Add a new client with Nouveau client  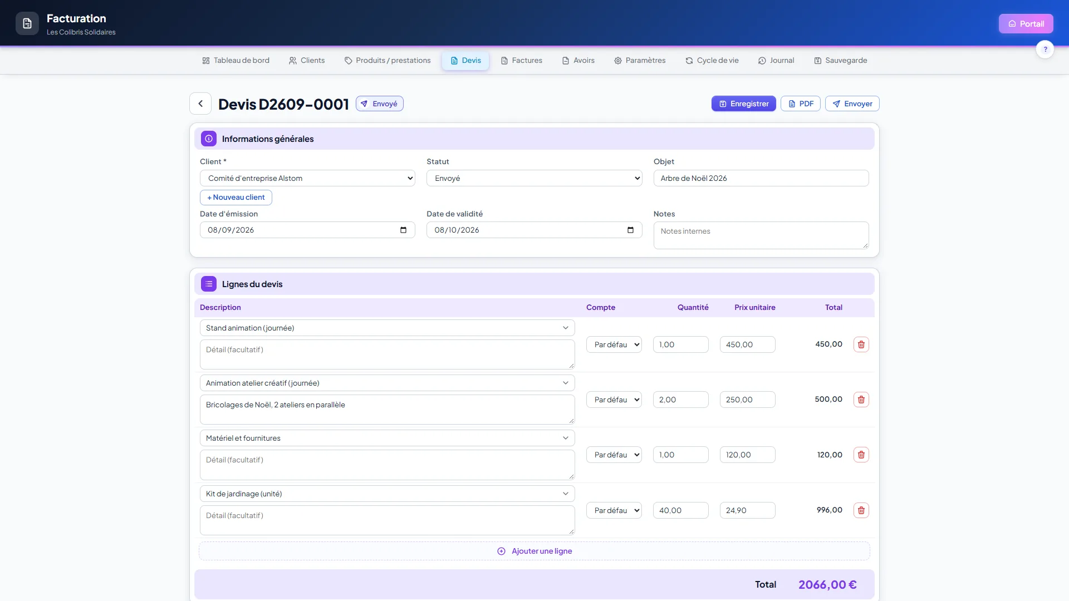click(x=236, y=198)
